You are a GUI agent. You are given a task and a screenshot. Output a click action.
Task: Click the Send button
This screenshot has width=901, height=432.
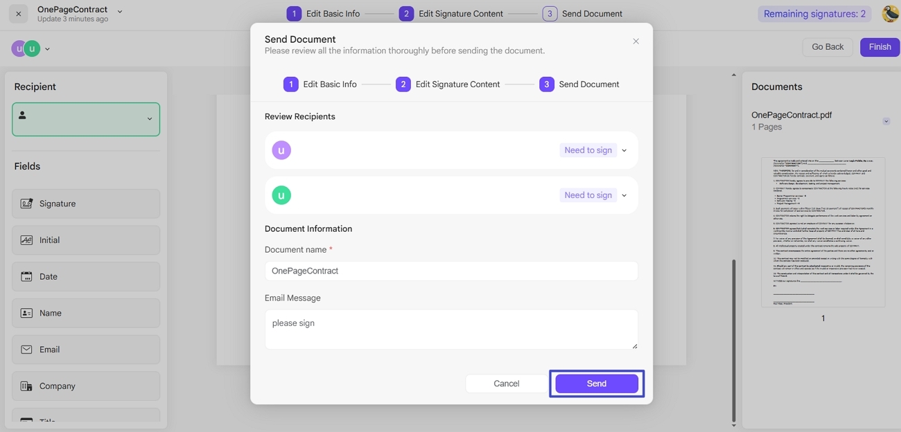597,384
